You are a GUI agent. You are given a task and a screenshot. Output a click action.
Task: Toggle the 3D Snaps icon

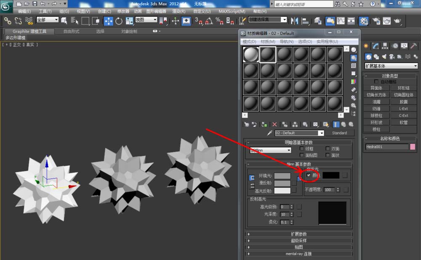click(x=199, y=21)
